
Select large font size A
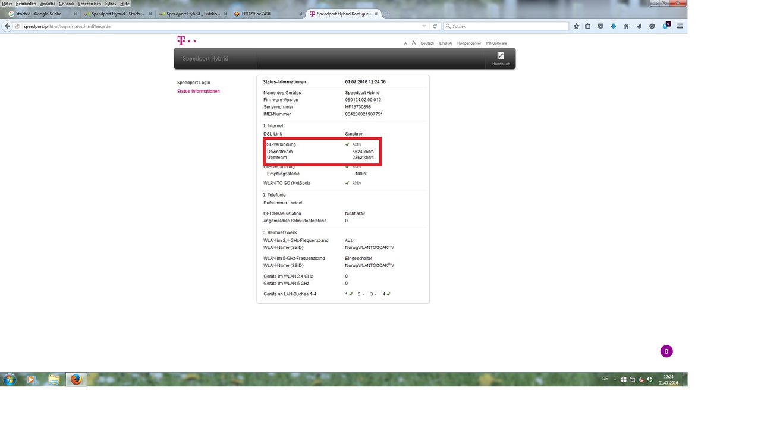coord(414,43)
